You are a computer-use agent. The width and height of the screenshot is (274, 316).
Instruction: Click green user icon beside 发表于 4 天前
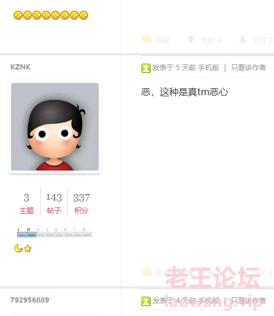click(x=146, y=301)
